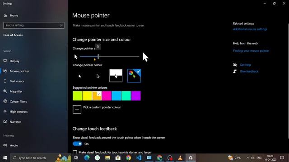This screenshot has width=289, height=162.
Task: Choose the lime green pointer colour
Action: point(77,96)
